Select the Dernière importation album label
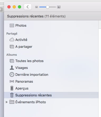The width and height of the screenshot is (101, 117). [32, 75]
